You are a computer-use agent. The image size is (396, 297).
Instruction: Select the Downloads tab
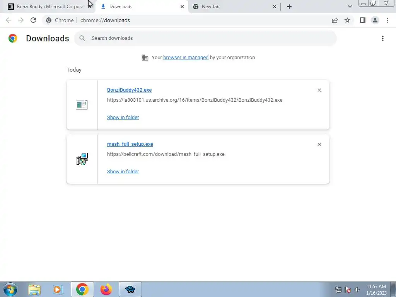click(142, 7)
